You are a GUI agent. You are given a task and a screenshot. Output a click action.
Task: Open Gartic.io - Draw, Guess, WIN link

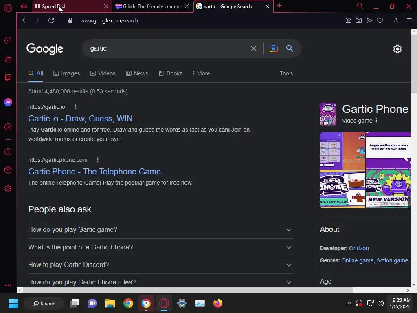[80, 119]
